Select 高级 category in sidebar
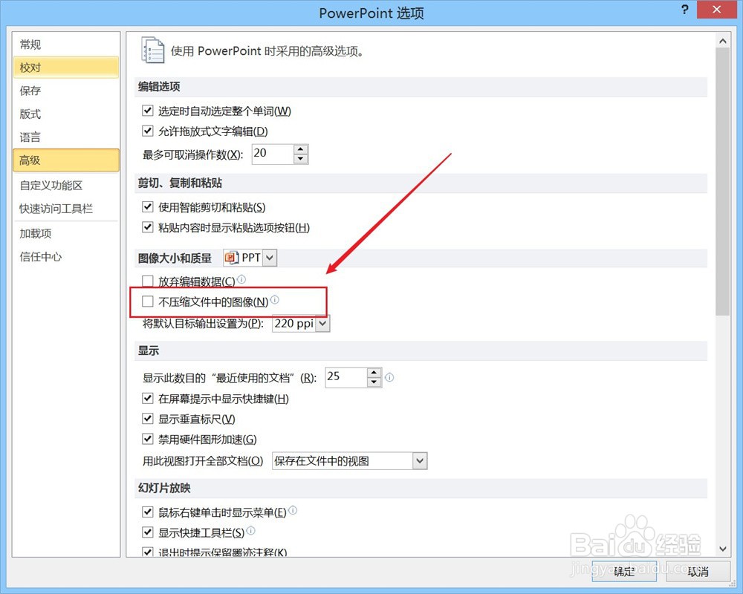743x594 pixels. [66, 160]
